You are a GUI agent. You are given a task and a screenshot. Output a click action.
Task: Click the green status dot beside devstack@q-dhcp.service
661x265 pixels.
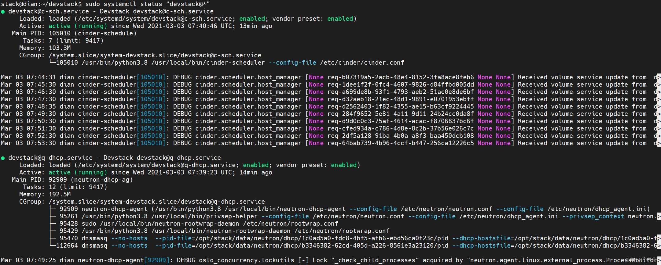pos(3,158)
